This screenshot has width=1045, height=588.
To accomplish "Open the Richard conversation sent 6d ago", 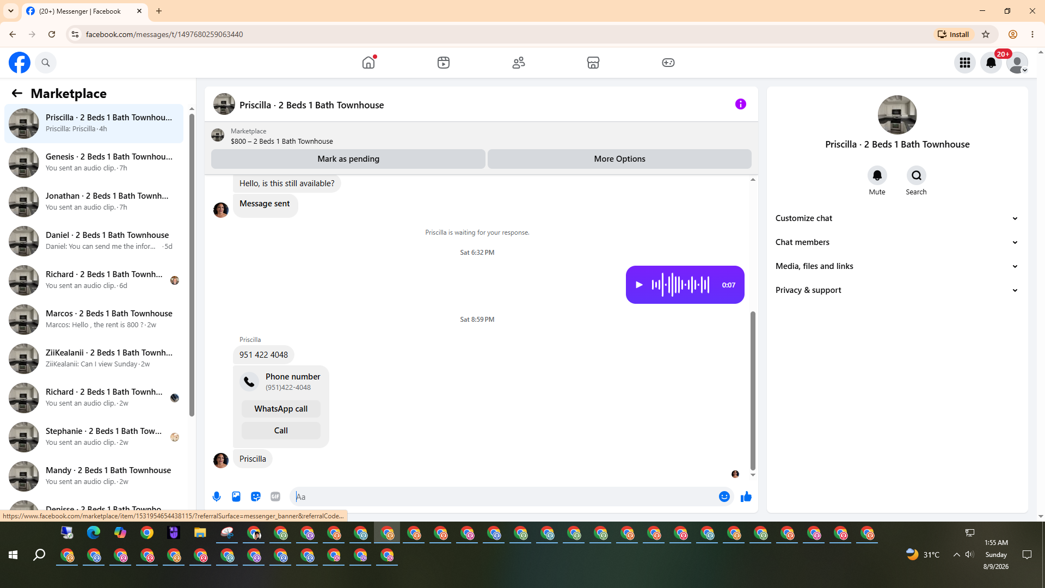I will (x=94, y=280).
